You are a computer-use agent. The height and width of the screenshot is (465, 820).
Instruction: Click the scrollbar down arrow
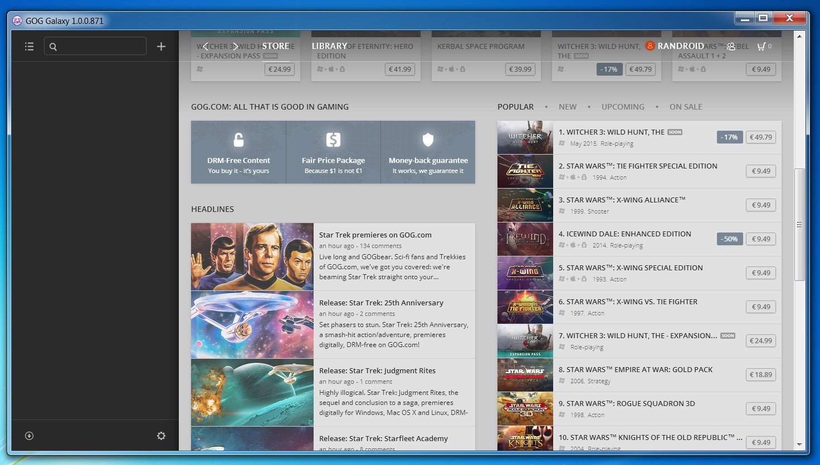click(x=799, y=444)
